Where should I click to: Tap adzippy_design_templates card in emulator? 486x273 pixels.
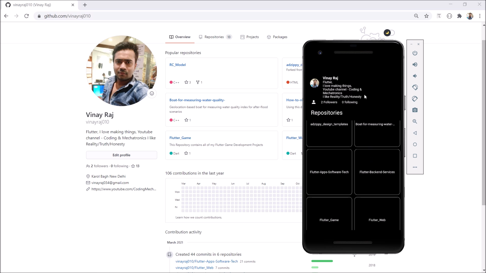click(x=329, y=133)
